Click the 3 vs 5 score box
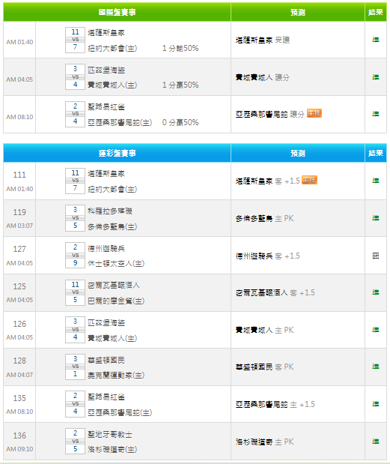The image size is (390, 464). 75,218
